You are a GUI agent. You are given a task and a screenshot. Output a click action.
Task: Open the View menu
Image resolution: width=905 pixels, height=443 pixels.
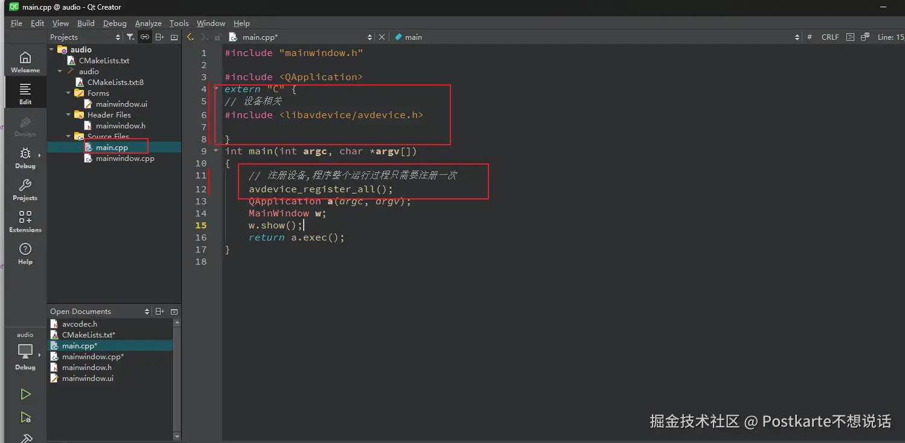[x=60, y=23]
